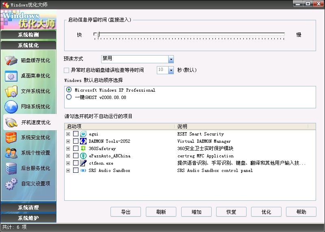Viewport: 325px width, 232px height.
Task: Click the DAEMON Tools-2052 lightning icon
Action: (83, 141)
